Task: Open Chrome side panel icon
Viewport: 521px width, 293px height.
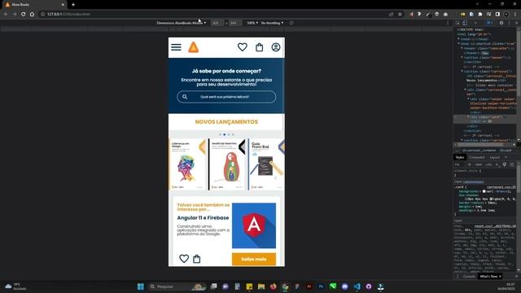Action: [x=497, y=15]
